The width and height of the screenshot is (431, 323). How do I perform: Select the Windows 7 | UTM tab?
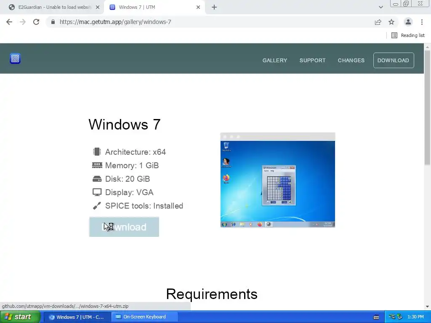154,8
